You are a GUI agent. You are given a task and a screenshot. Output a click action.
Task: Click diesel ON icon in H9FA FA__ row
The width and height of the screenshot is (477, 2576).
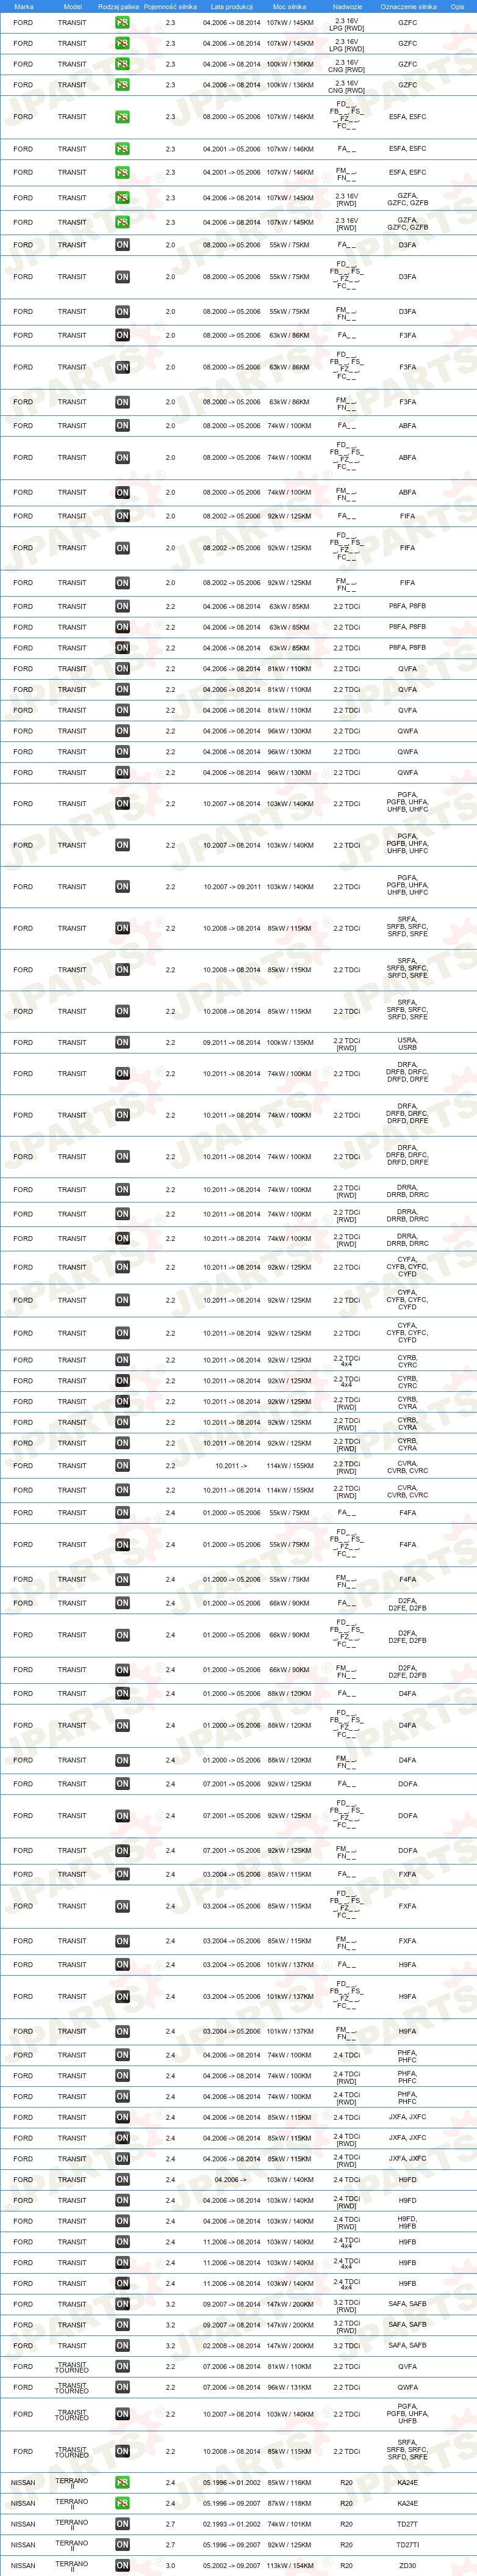pos(122,1965)
